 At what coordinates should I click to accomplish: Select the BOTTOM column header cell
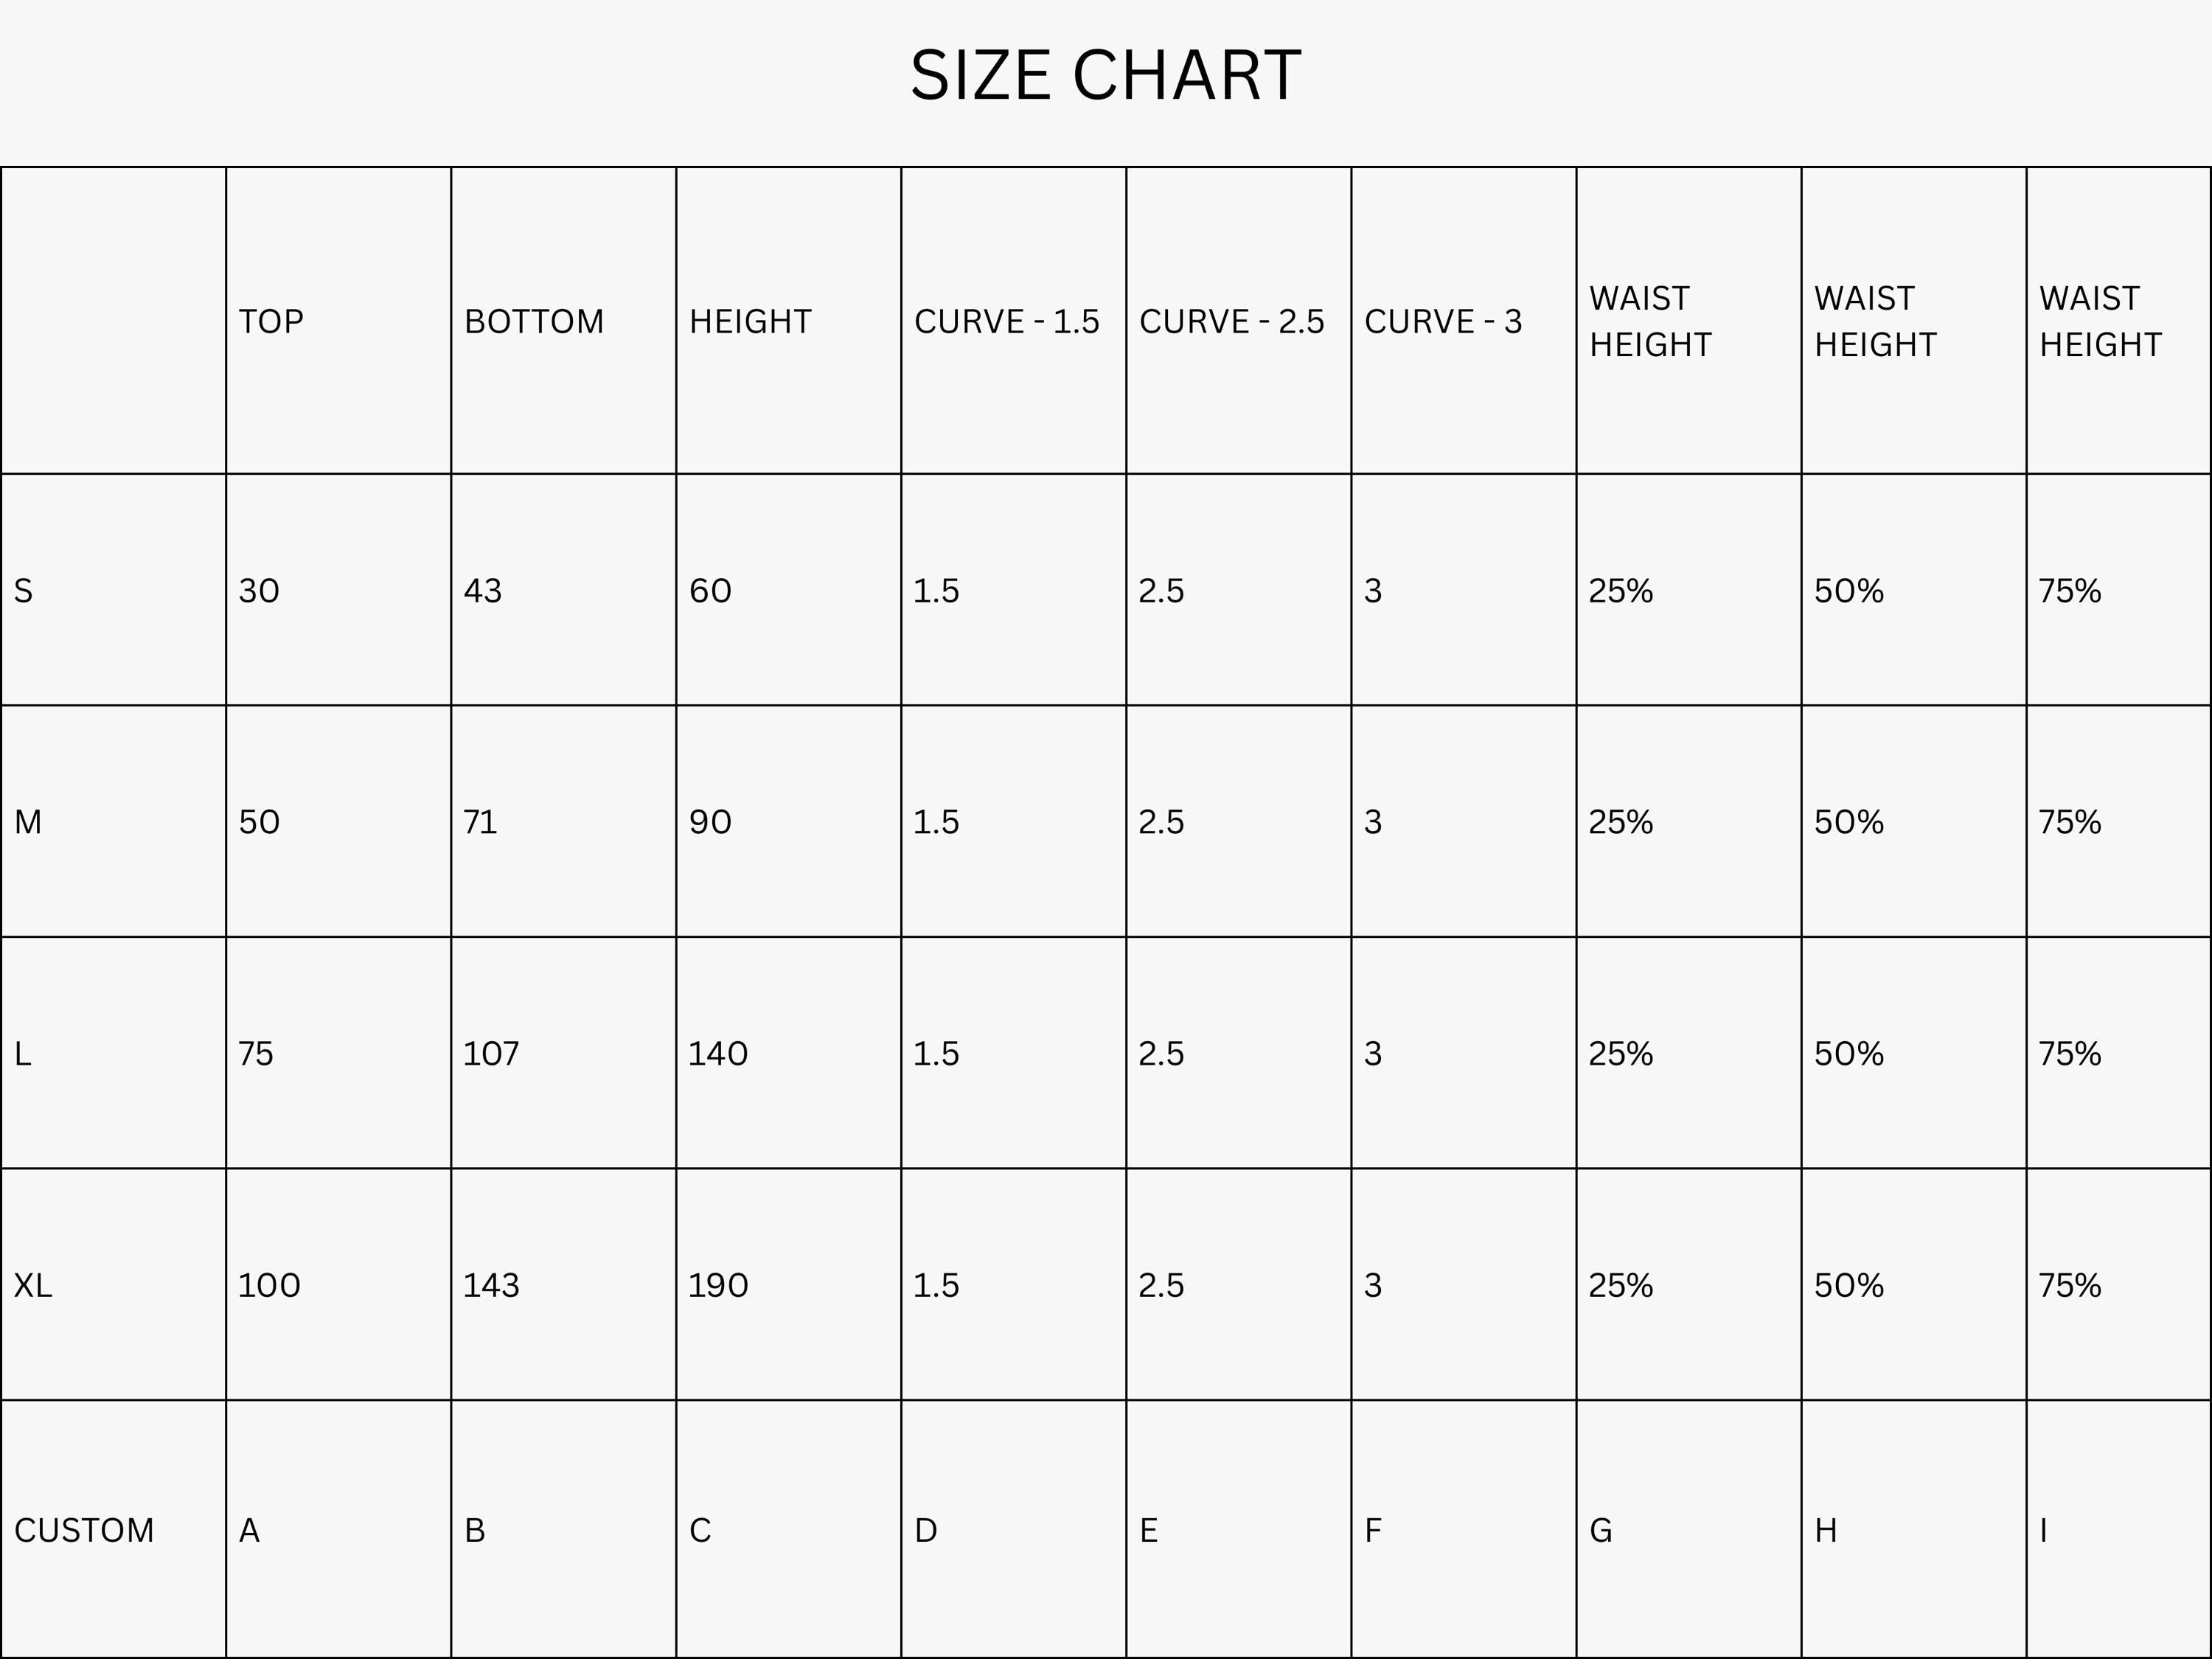tap(534, 322)
